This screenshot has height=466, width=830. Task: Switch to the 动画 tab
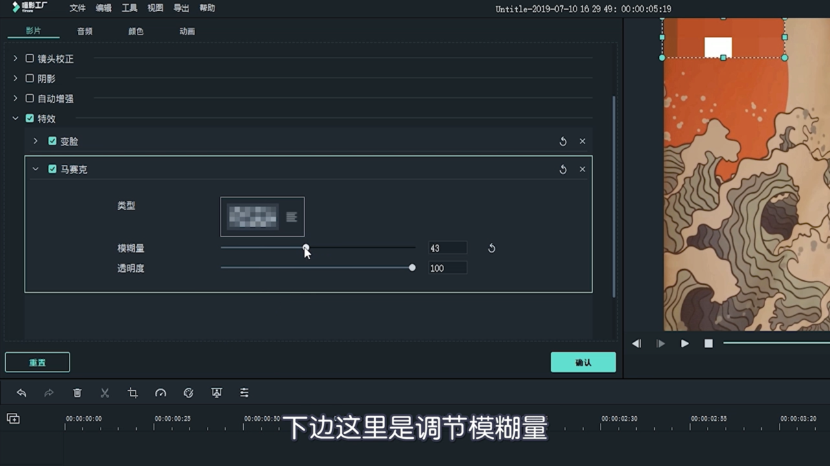click(187, 31)
